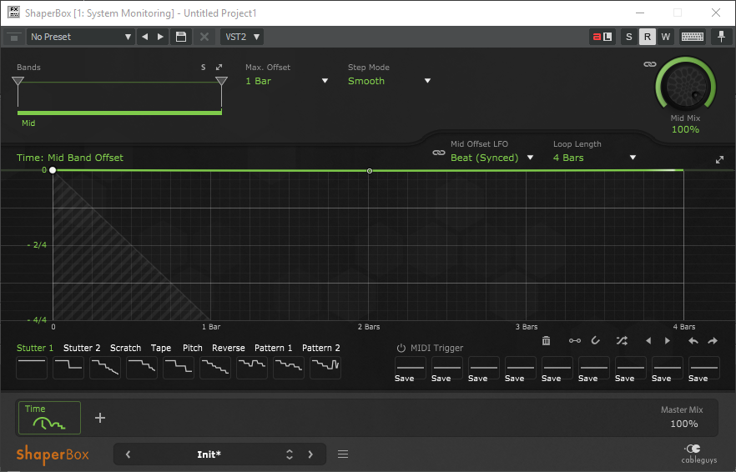Click the cableguys logo
The height and width of the screenshot is (472, 736).
tap(698, 453)
